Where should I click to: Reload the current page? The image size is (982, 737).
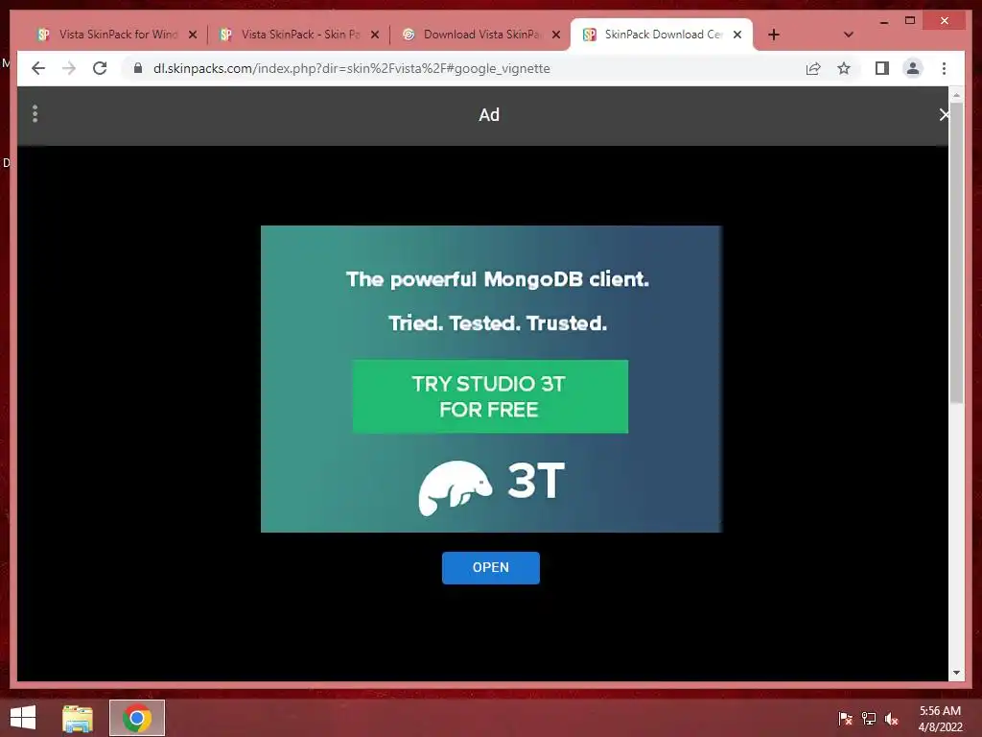[100, 68]
